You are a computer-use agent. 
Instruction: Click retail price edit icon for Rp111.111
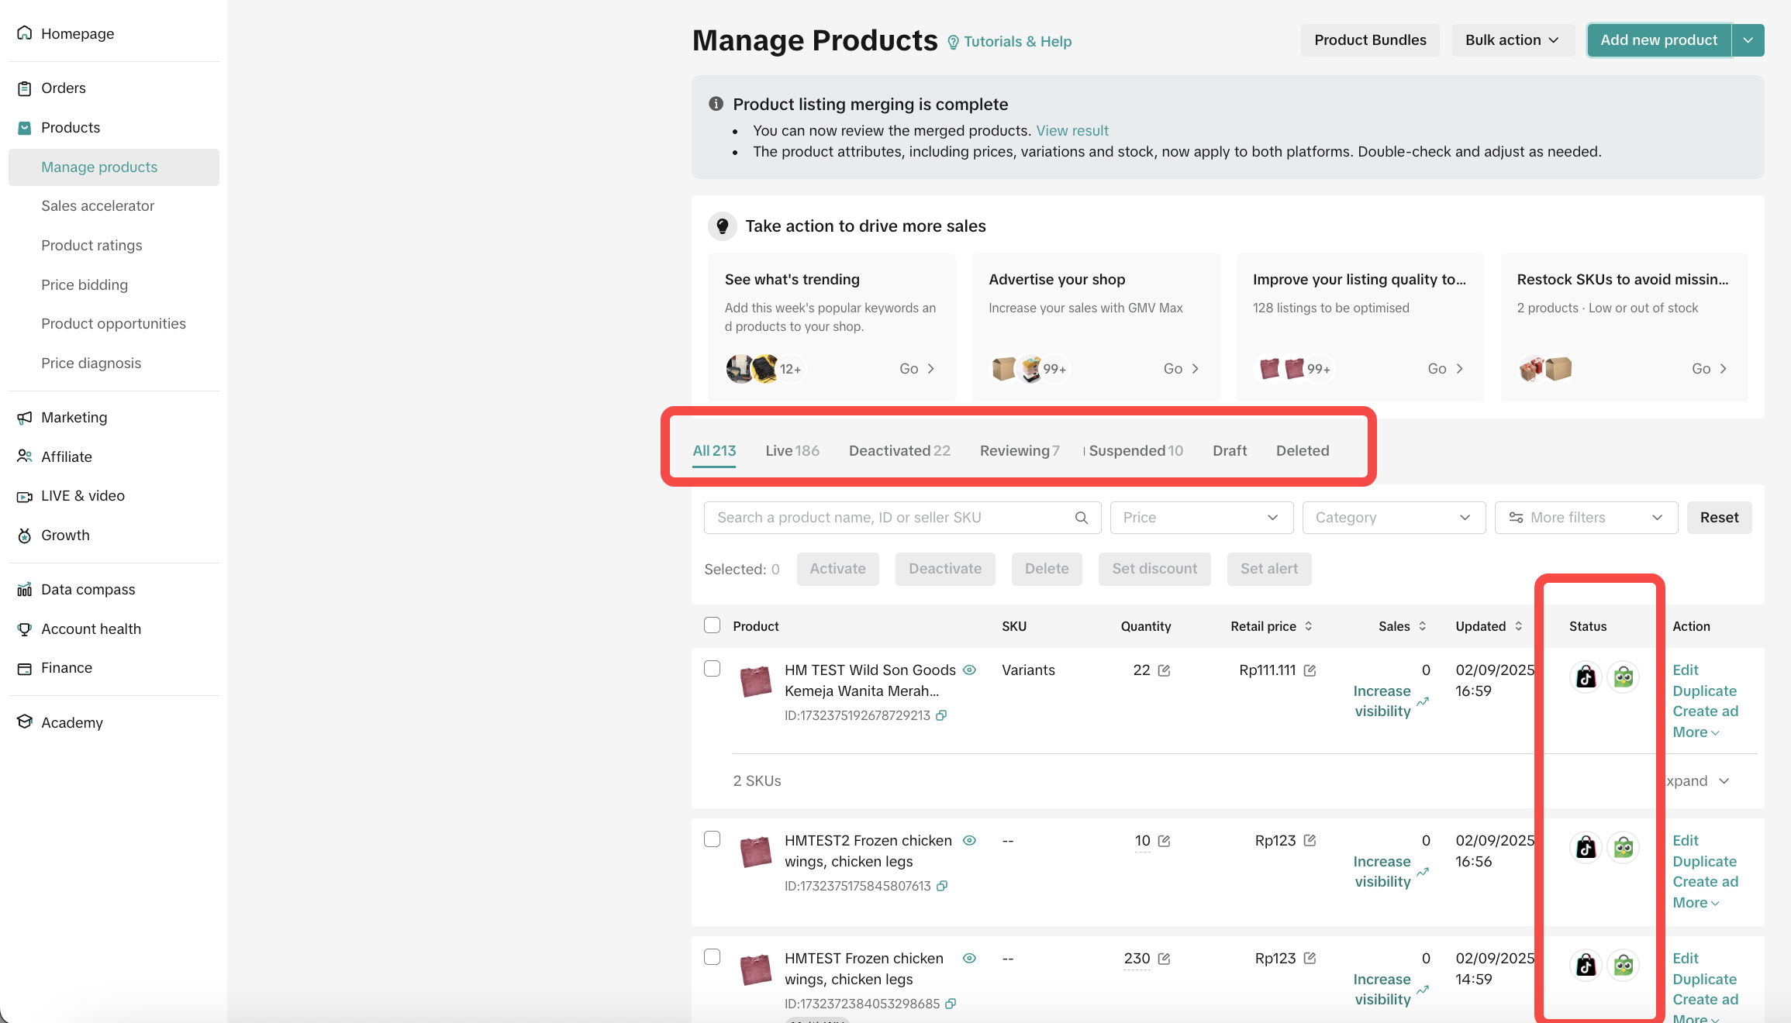(1310, 670)
